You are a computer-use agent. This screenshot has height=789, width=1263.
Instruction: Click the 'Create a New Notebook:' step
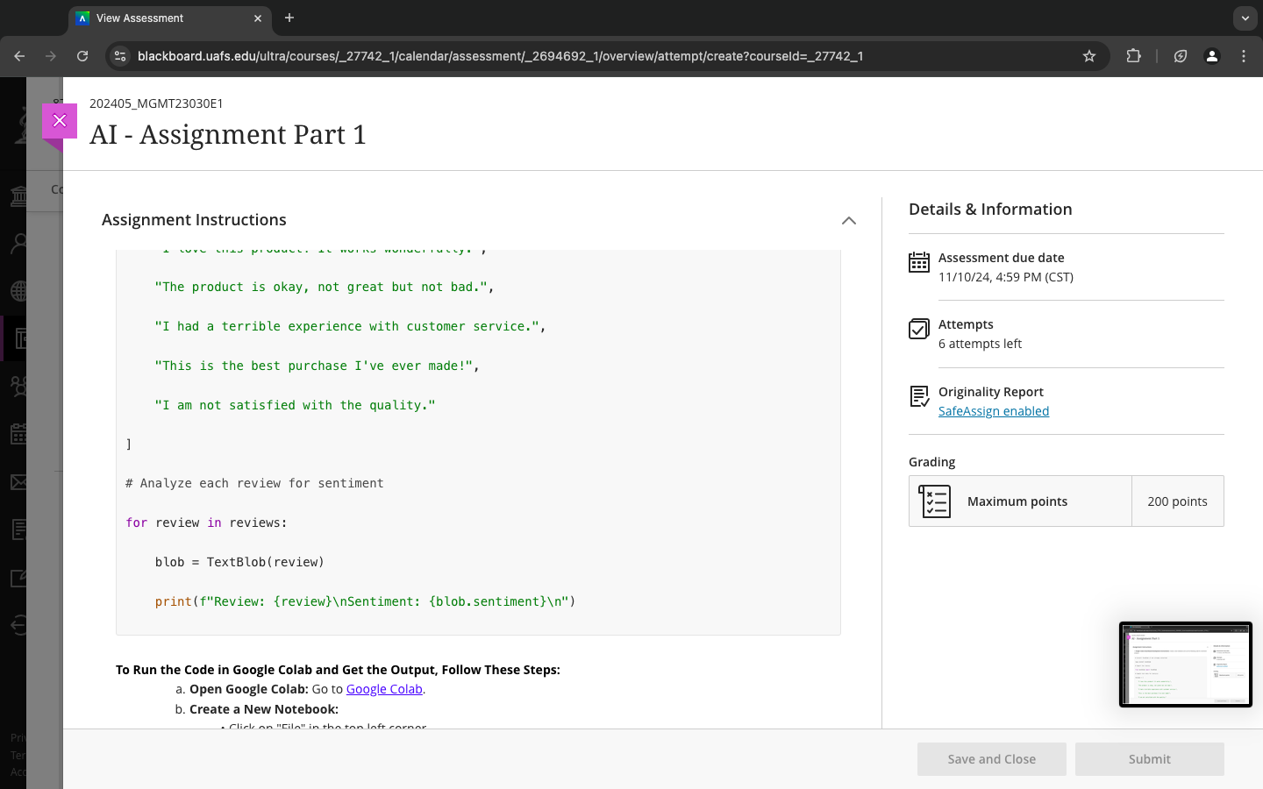pos(264,709)
